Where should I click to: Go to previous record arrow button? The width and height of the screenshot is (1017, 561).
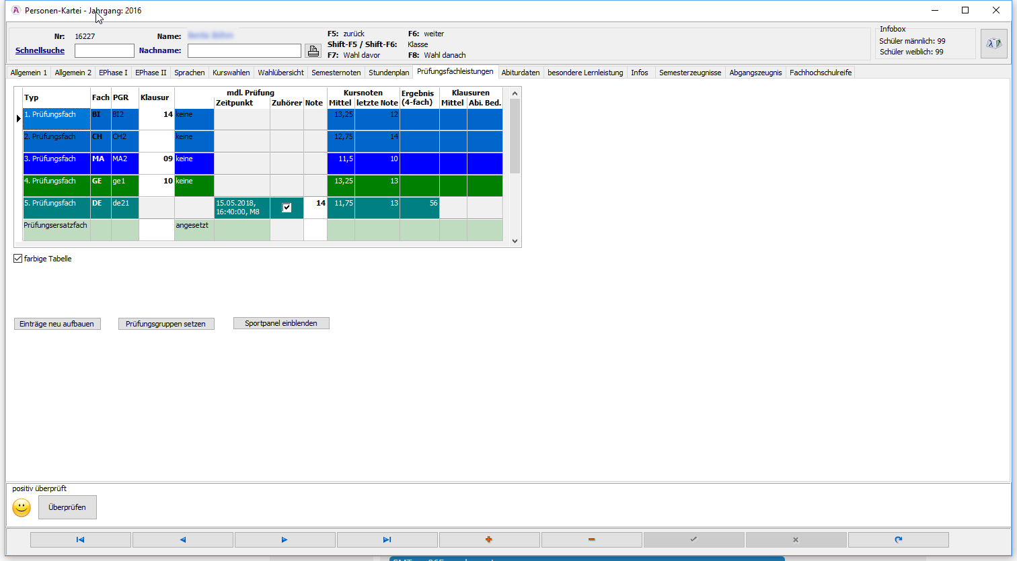(183, 540)
